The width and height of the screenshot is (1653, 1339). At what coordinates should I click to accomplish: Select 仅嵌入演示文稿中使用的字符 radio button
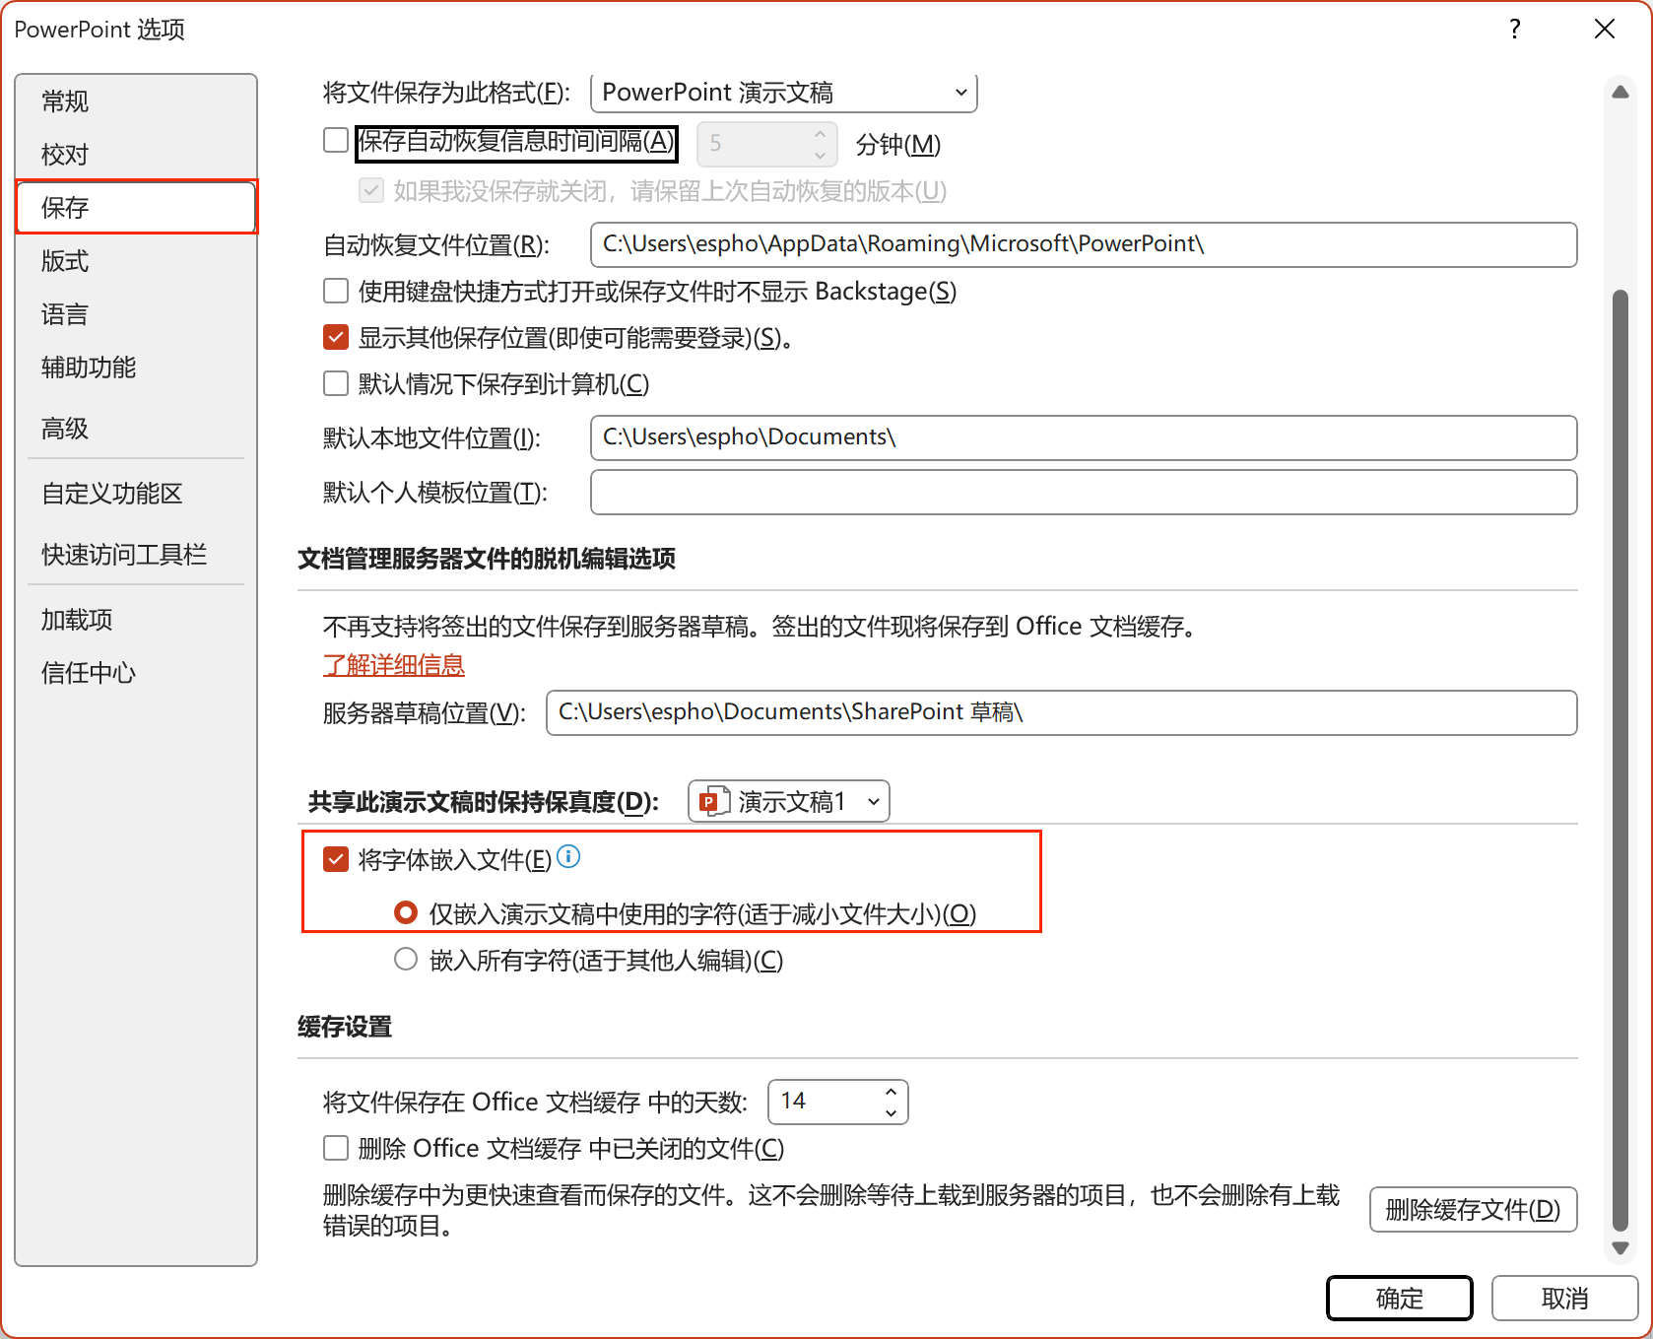tap(406, 912)
